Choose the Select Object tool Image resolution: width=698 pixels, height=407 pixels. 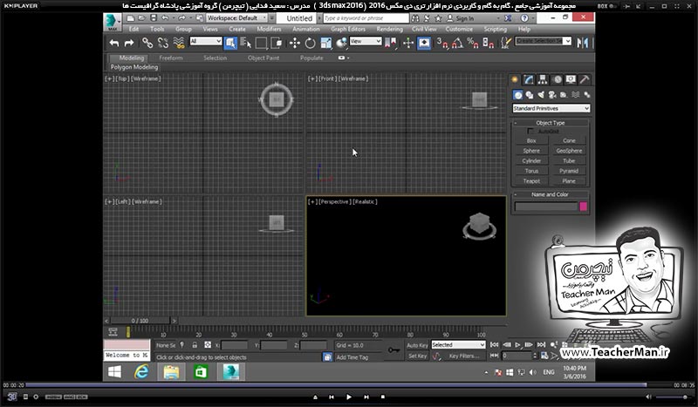click(x=230, y=43)
